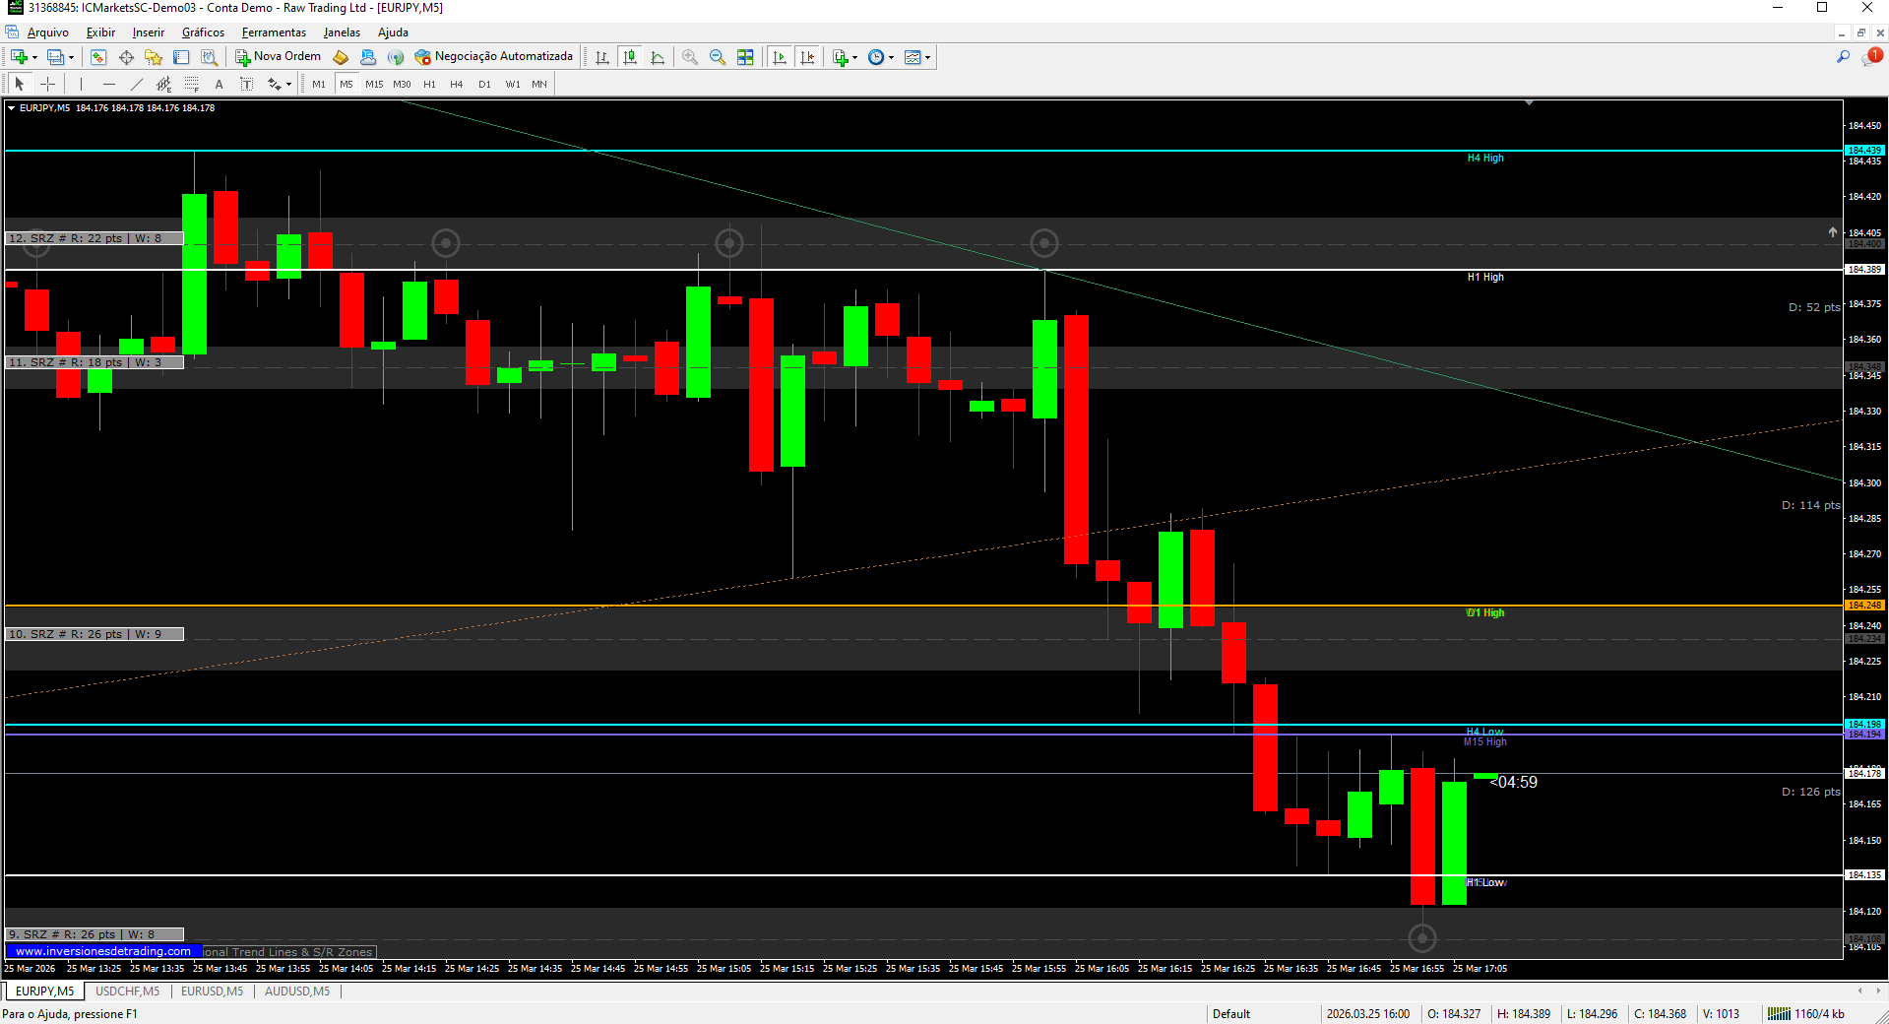Set timeframe to H4
1889x1024 pixels.
tap(456, 85)
